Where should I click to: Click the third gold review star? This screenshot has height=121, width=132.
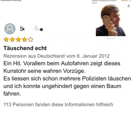pos(18,39)
